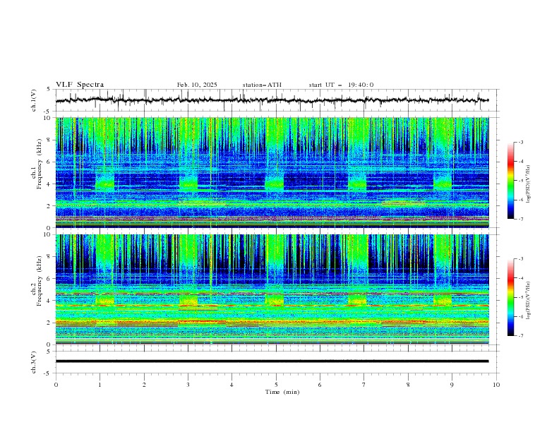
Task: Click the ch.2 4 kHz burst near minute 9
Action: pos(443,300)
